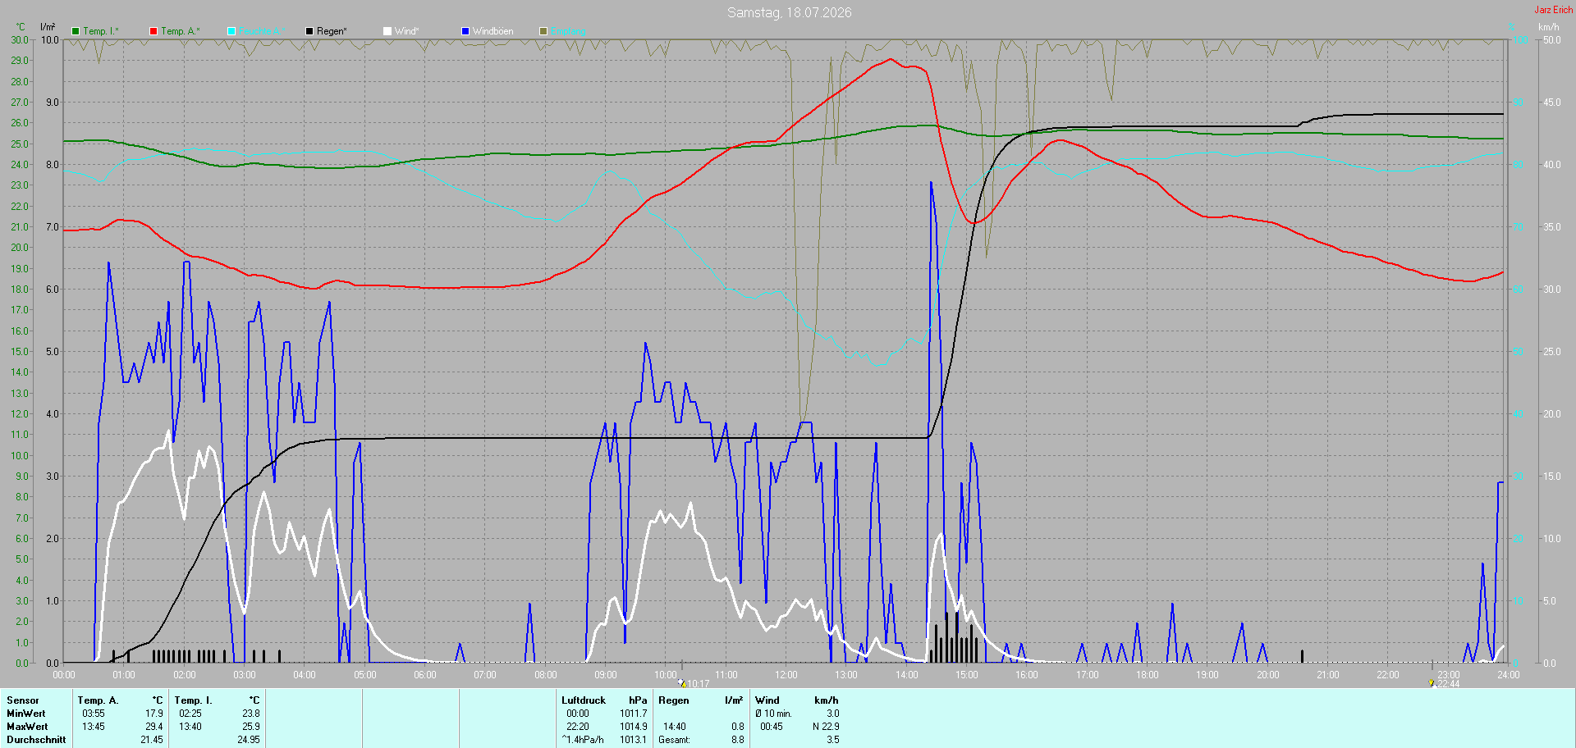This screenshot has height=748, width=1576.
Task: Click the 'Sensor' header in the table
Action: click(23, 700)
